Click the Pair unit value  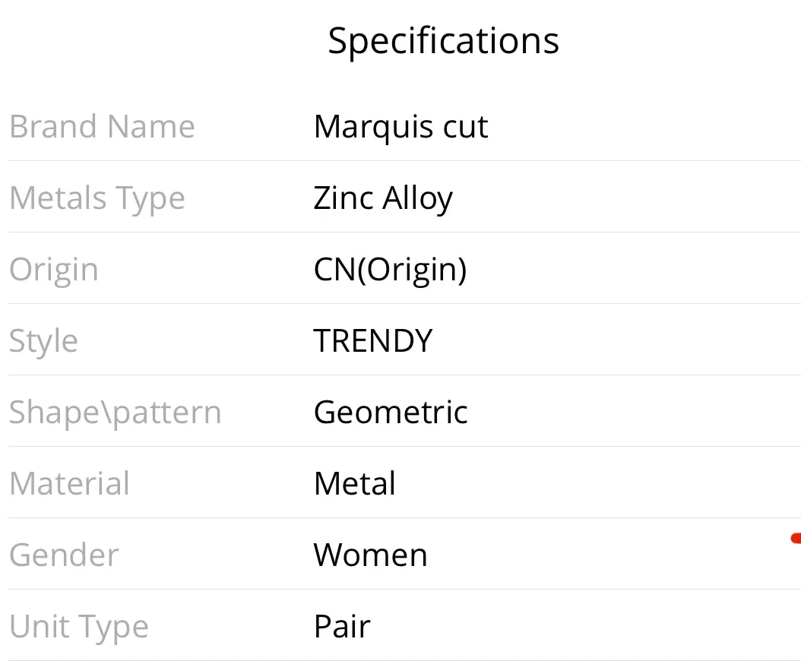(x=342, y=627)
